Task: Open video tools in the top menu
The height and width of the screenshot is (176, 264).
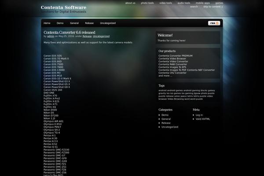Action: coord(166,3)
